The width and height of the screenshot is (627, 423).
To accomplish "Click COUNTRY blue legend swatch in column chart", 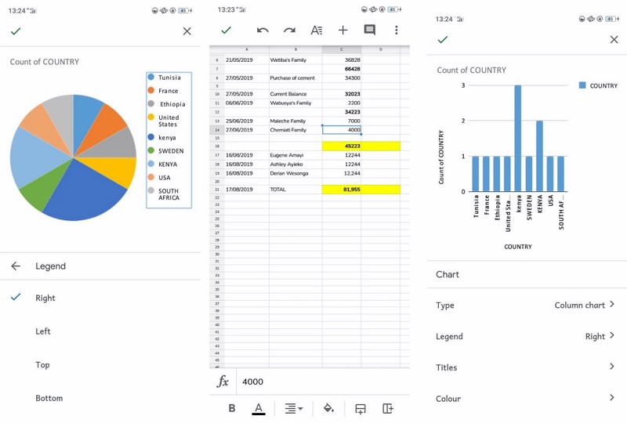I will point(582,85).
